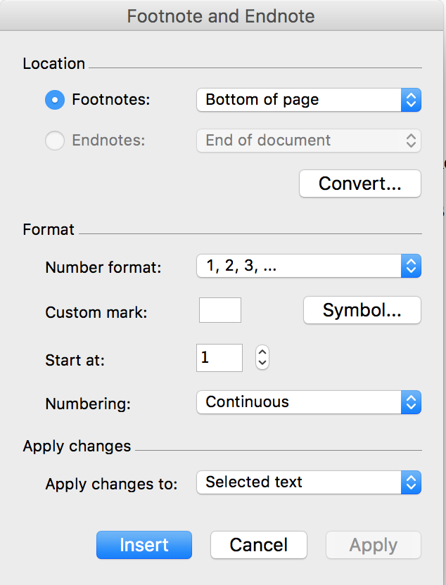446x585 pixels.
Task: Select the Endnotes radio button
Action: pyautogui.click(x=55, y=141)
